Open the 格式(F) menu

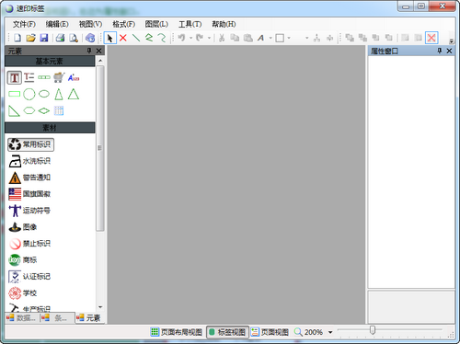click(x=123, y=24)
